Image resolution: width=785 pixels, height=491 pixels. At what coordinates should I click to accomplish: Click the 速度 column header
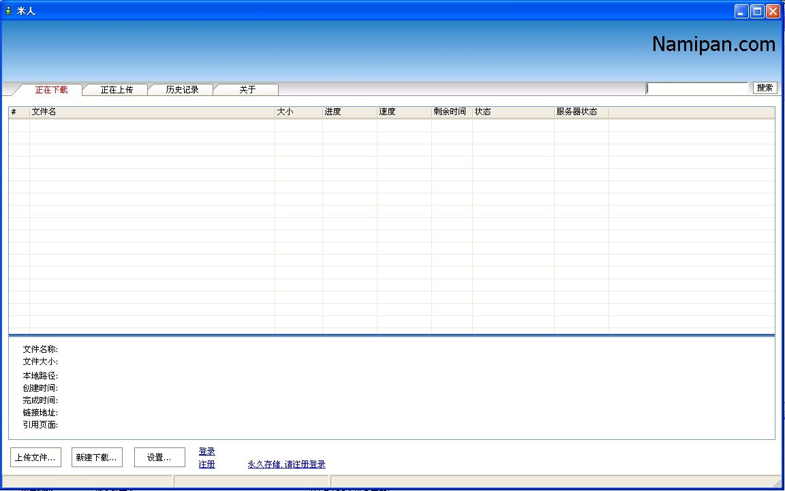tap(404, 112)
